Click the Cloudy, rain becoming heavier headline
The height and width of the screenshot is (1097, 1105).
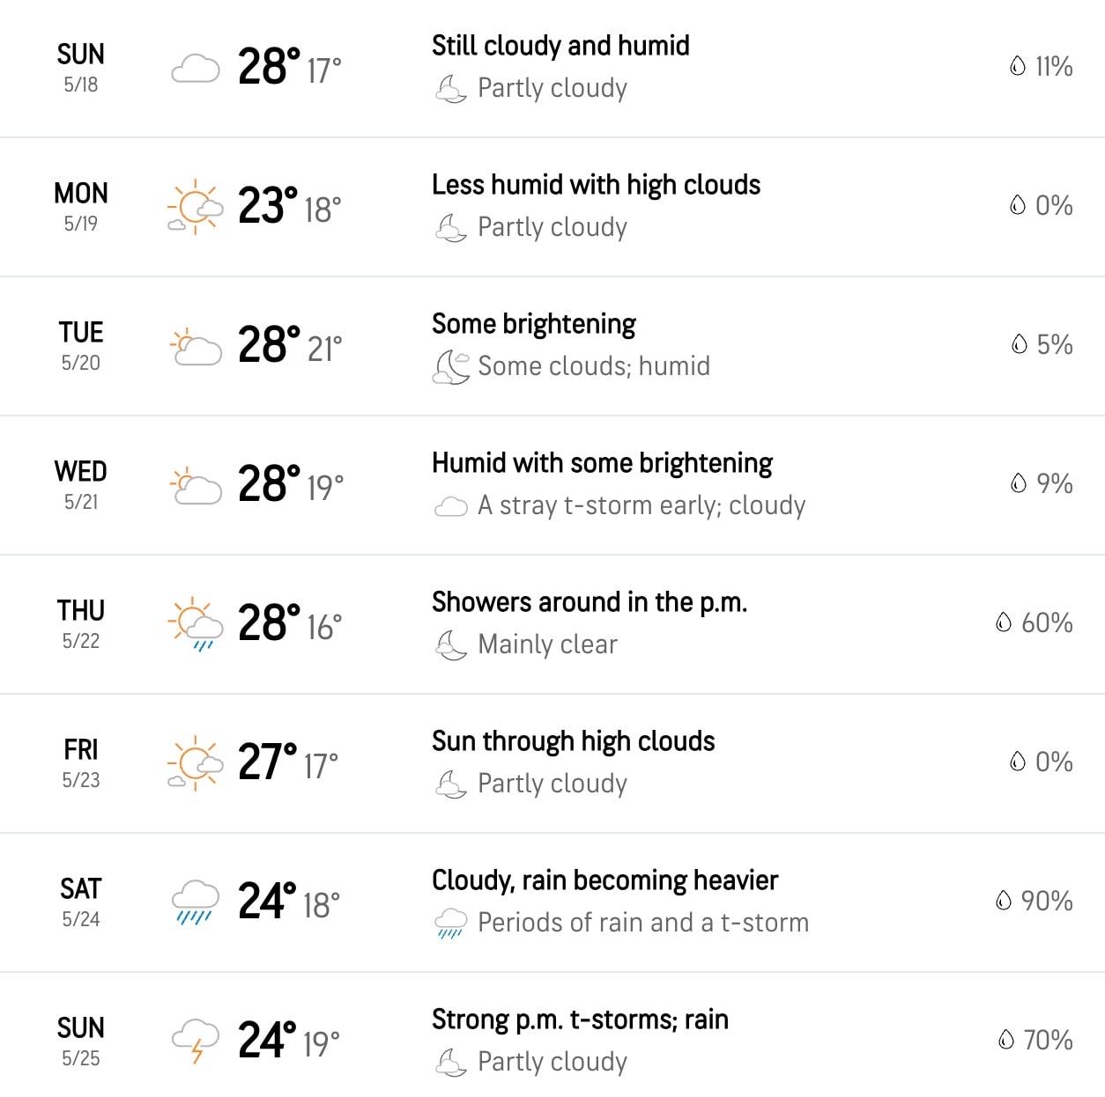click(x=604, y=880)
